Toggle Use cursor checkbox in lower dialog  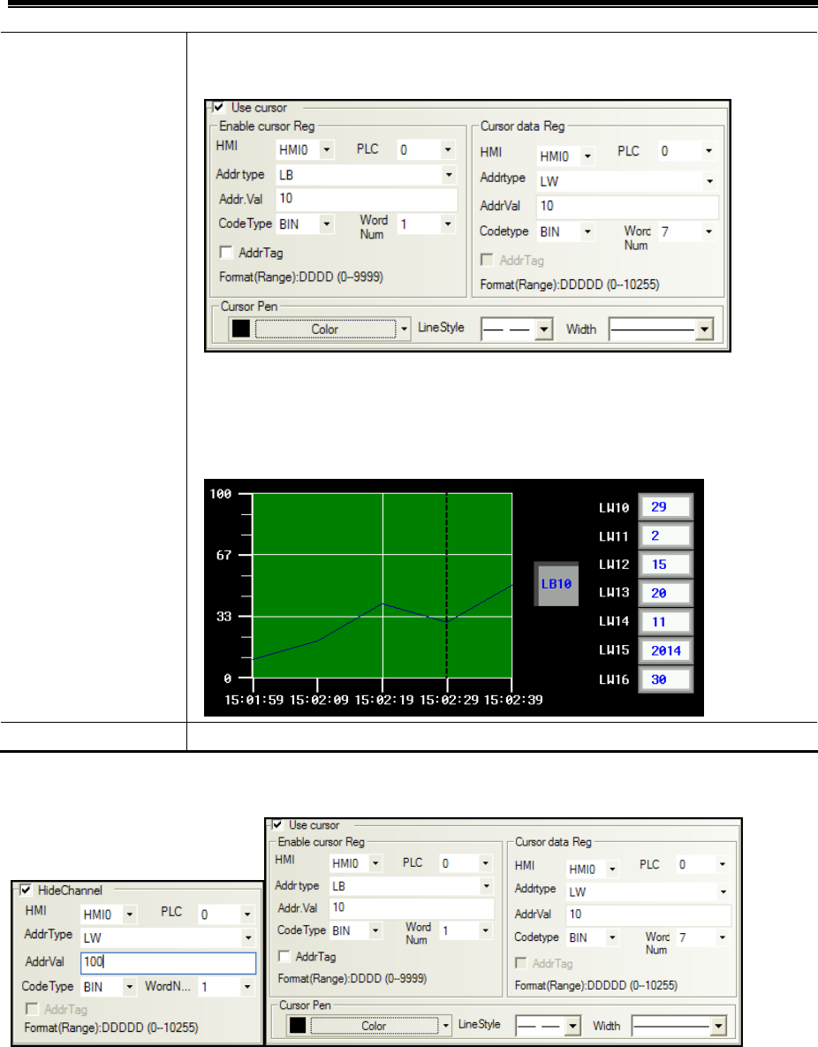277,825
